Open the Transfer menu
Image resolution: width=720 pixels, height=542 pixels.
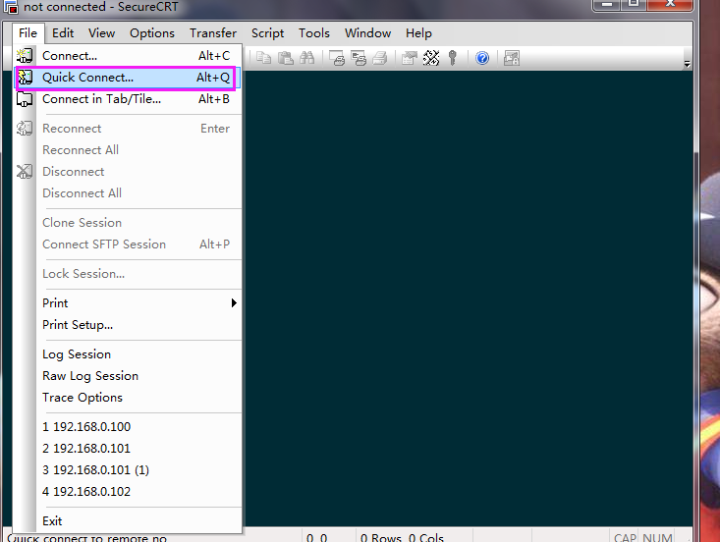point(213,33)
